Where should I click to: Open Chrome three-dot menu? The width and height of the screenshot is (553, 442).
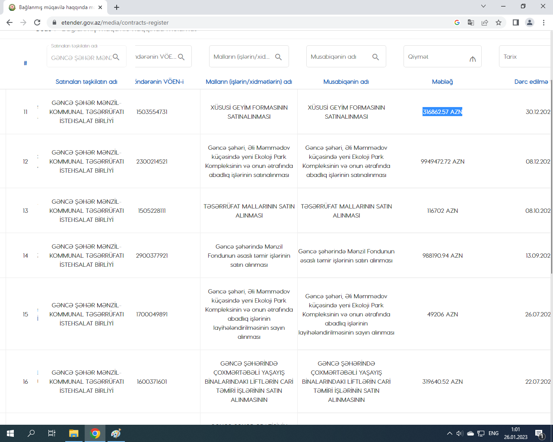click(x=543, y=22)
